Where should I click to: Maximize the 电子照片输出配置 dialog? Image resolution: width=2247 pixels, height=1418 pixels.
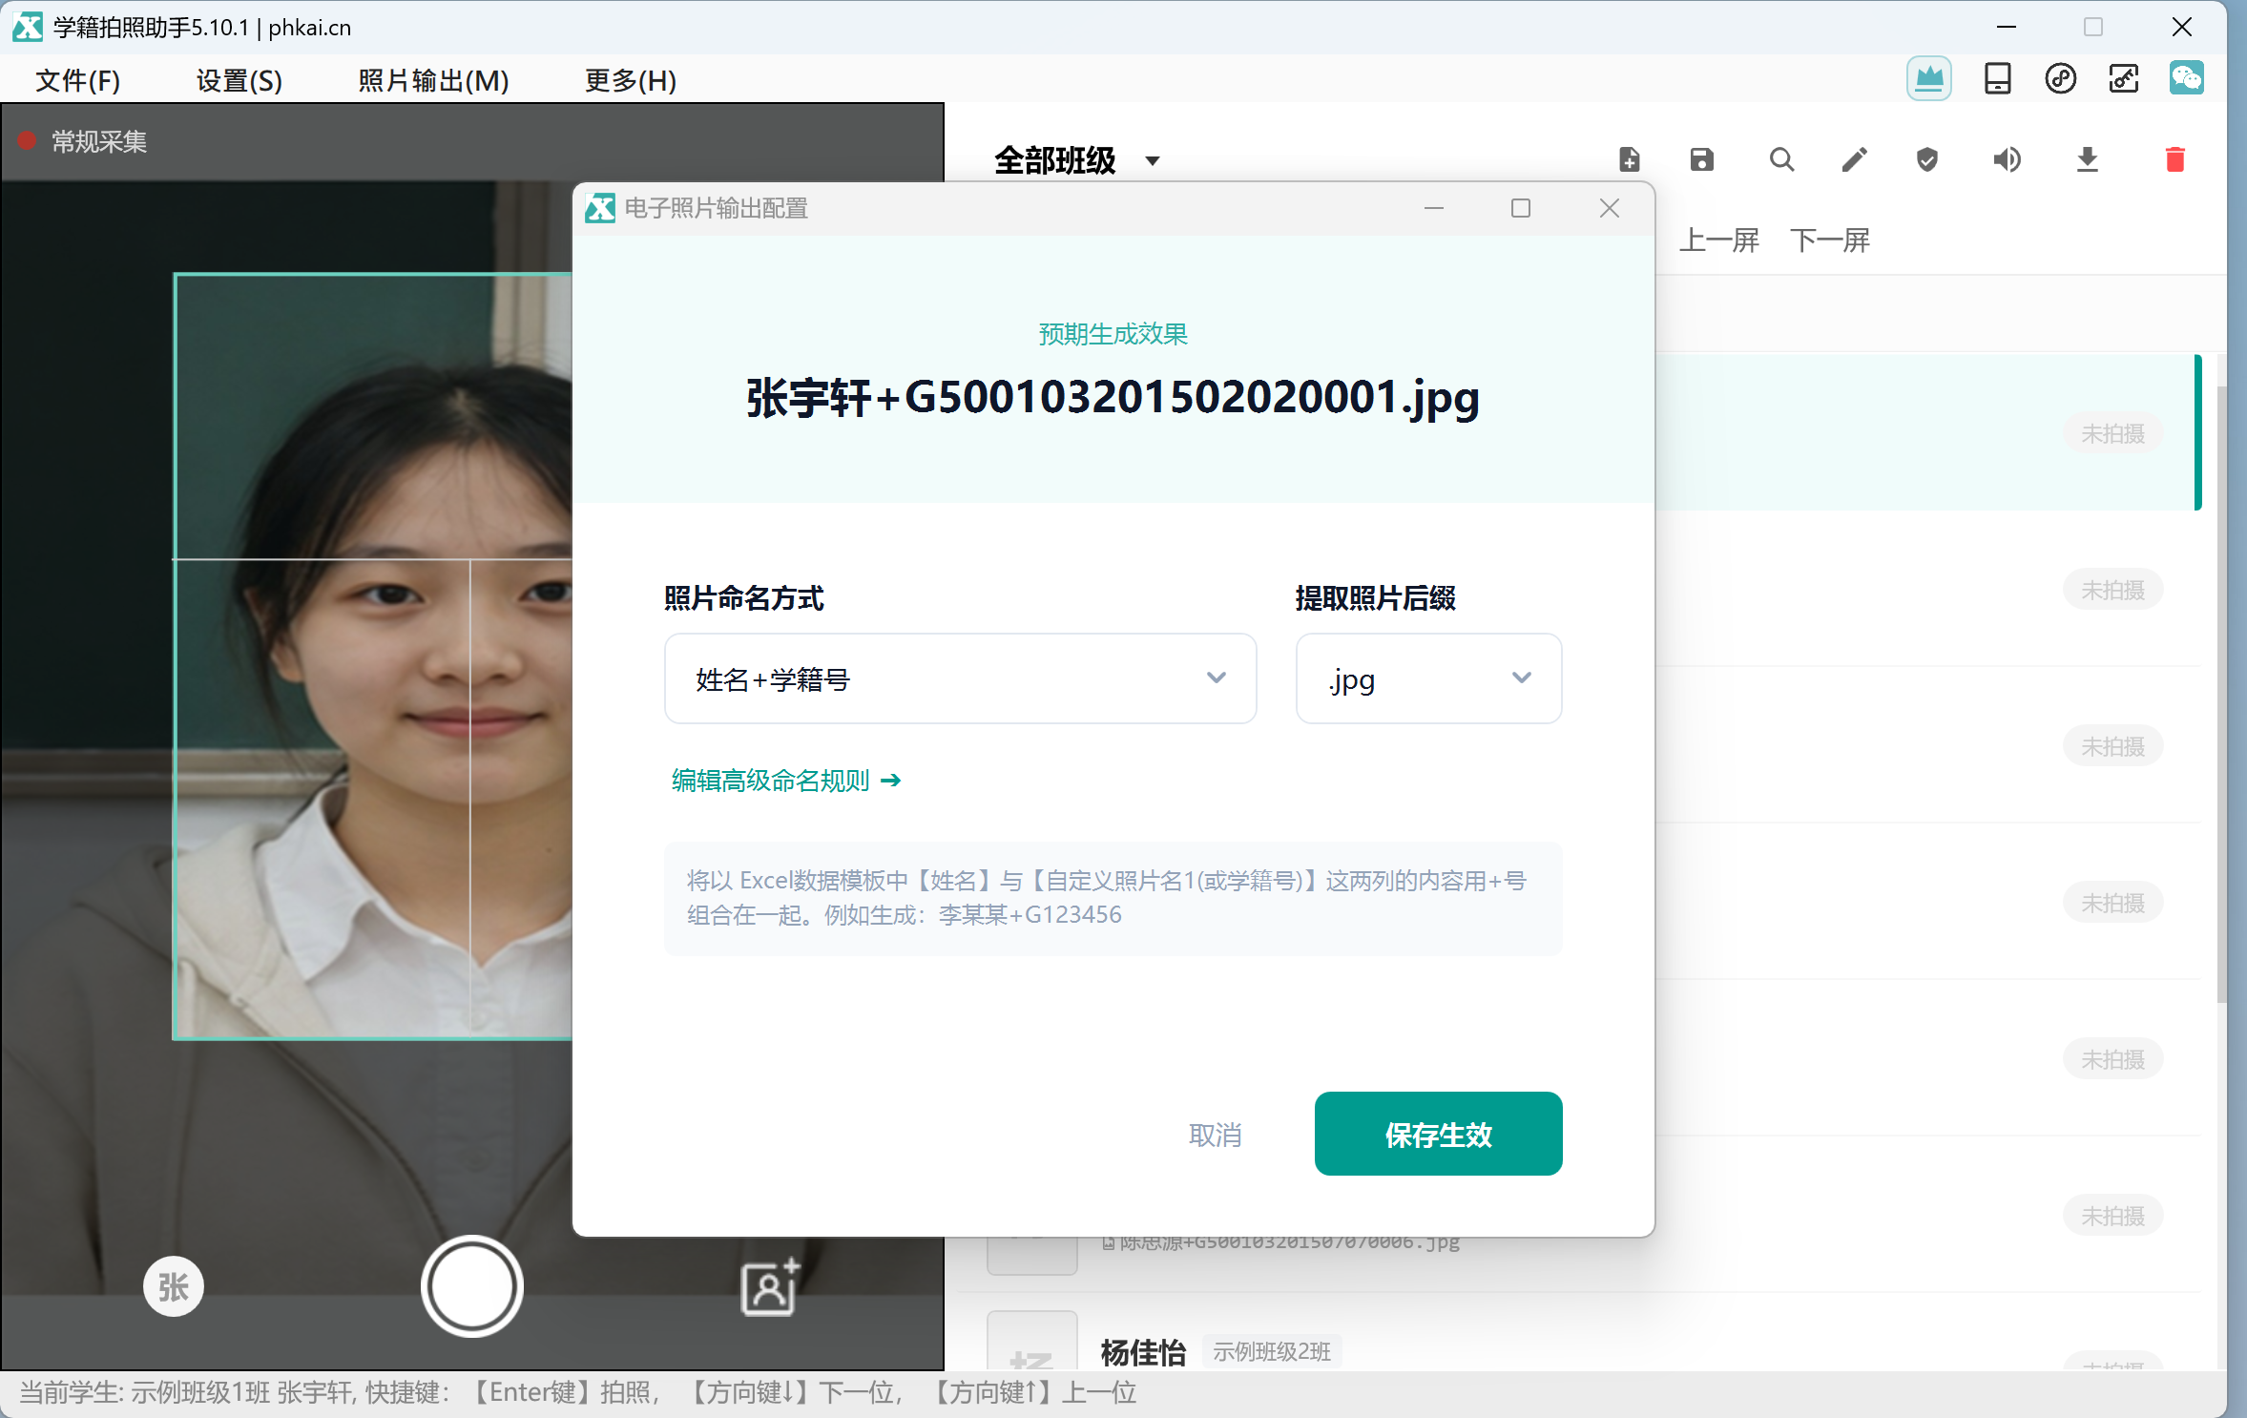coord(1521,208)
